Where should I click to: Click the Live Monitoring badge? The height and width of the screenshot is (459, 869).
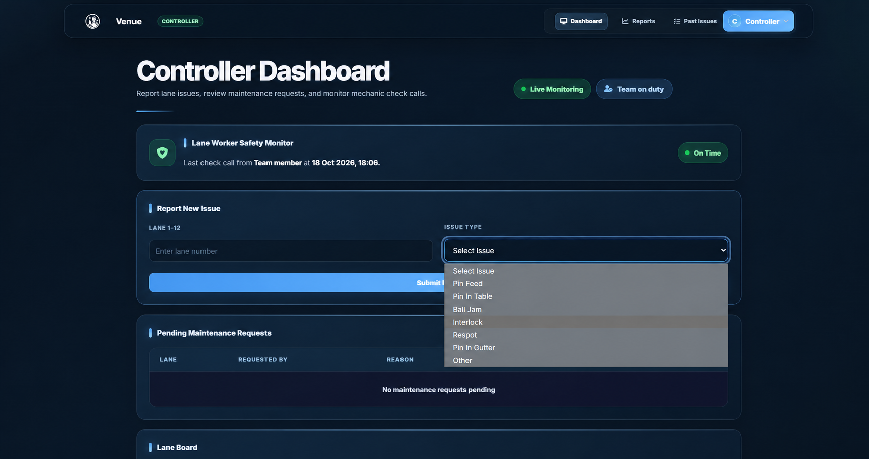[x=552, y=89]
